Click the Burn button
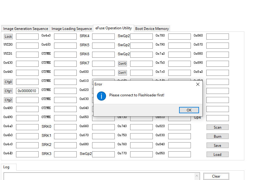 [217, 136]
